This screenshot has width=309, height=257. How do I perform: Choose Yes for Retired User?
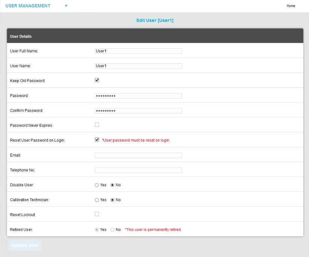pos(97,230)
